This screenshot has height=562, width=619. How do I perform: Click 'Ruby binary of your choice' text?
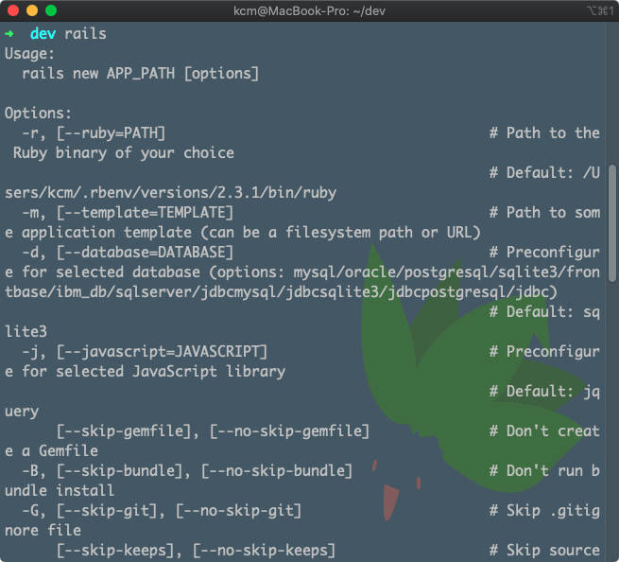pyautogui.click(x=124, y=153)
